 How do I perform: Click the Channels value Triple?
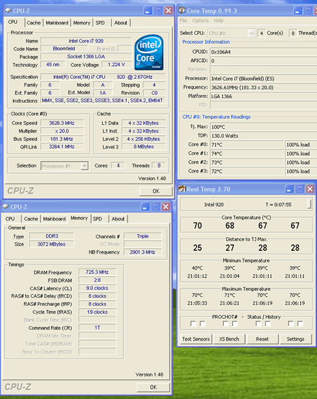point(142,237)
